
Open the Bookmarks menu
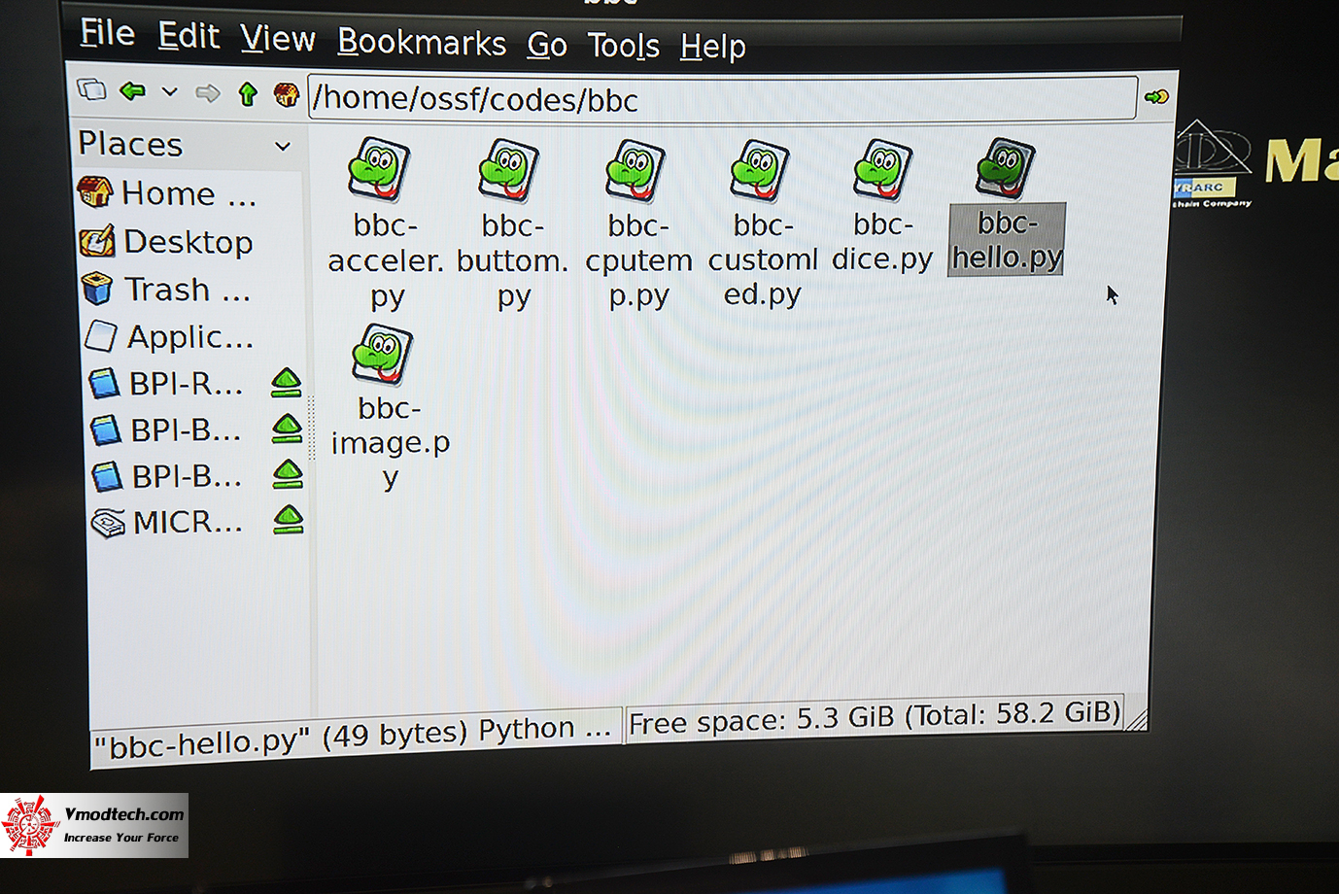tap(422, 43)
